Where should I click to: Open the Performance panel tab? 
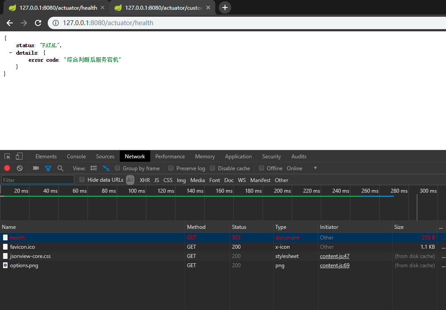click(x=170, y=157)
